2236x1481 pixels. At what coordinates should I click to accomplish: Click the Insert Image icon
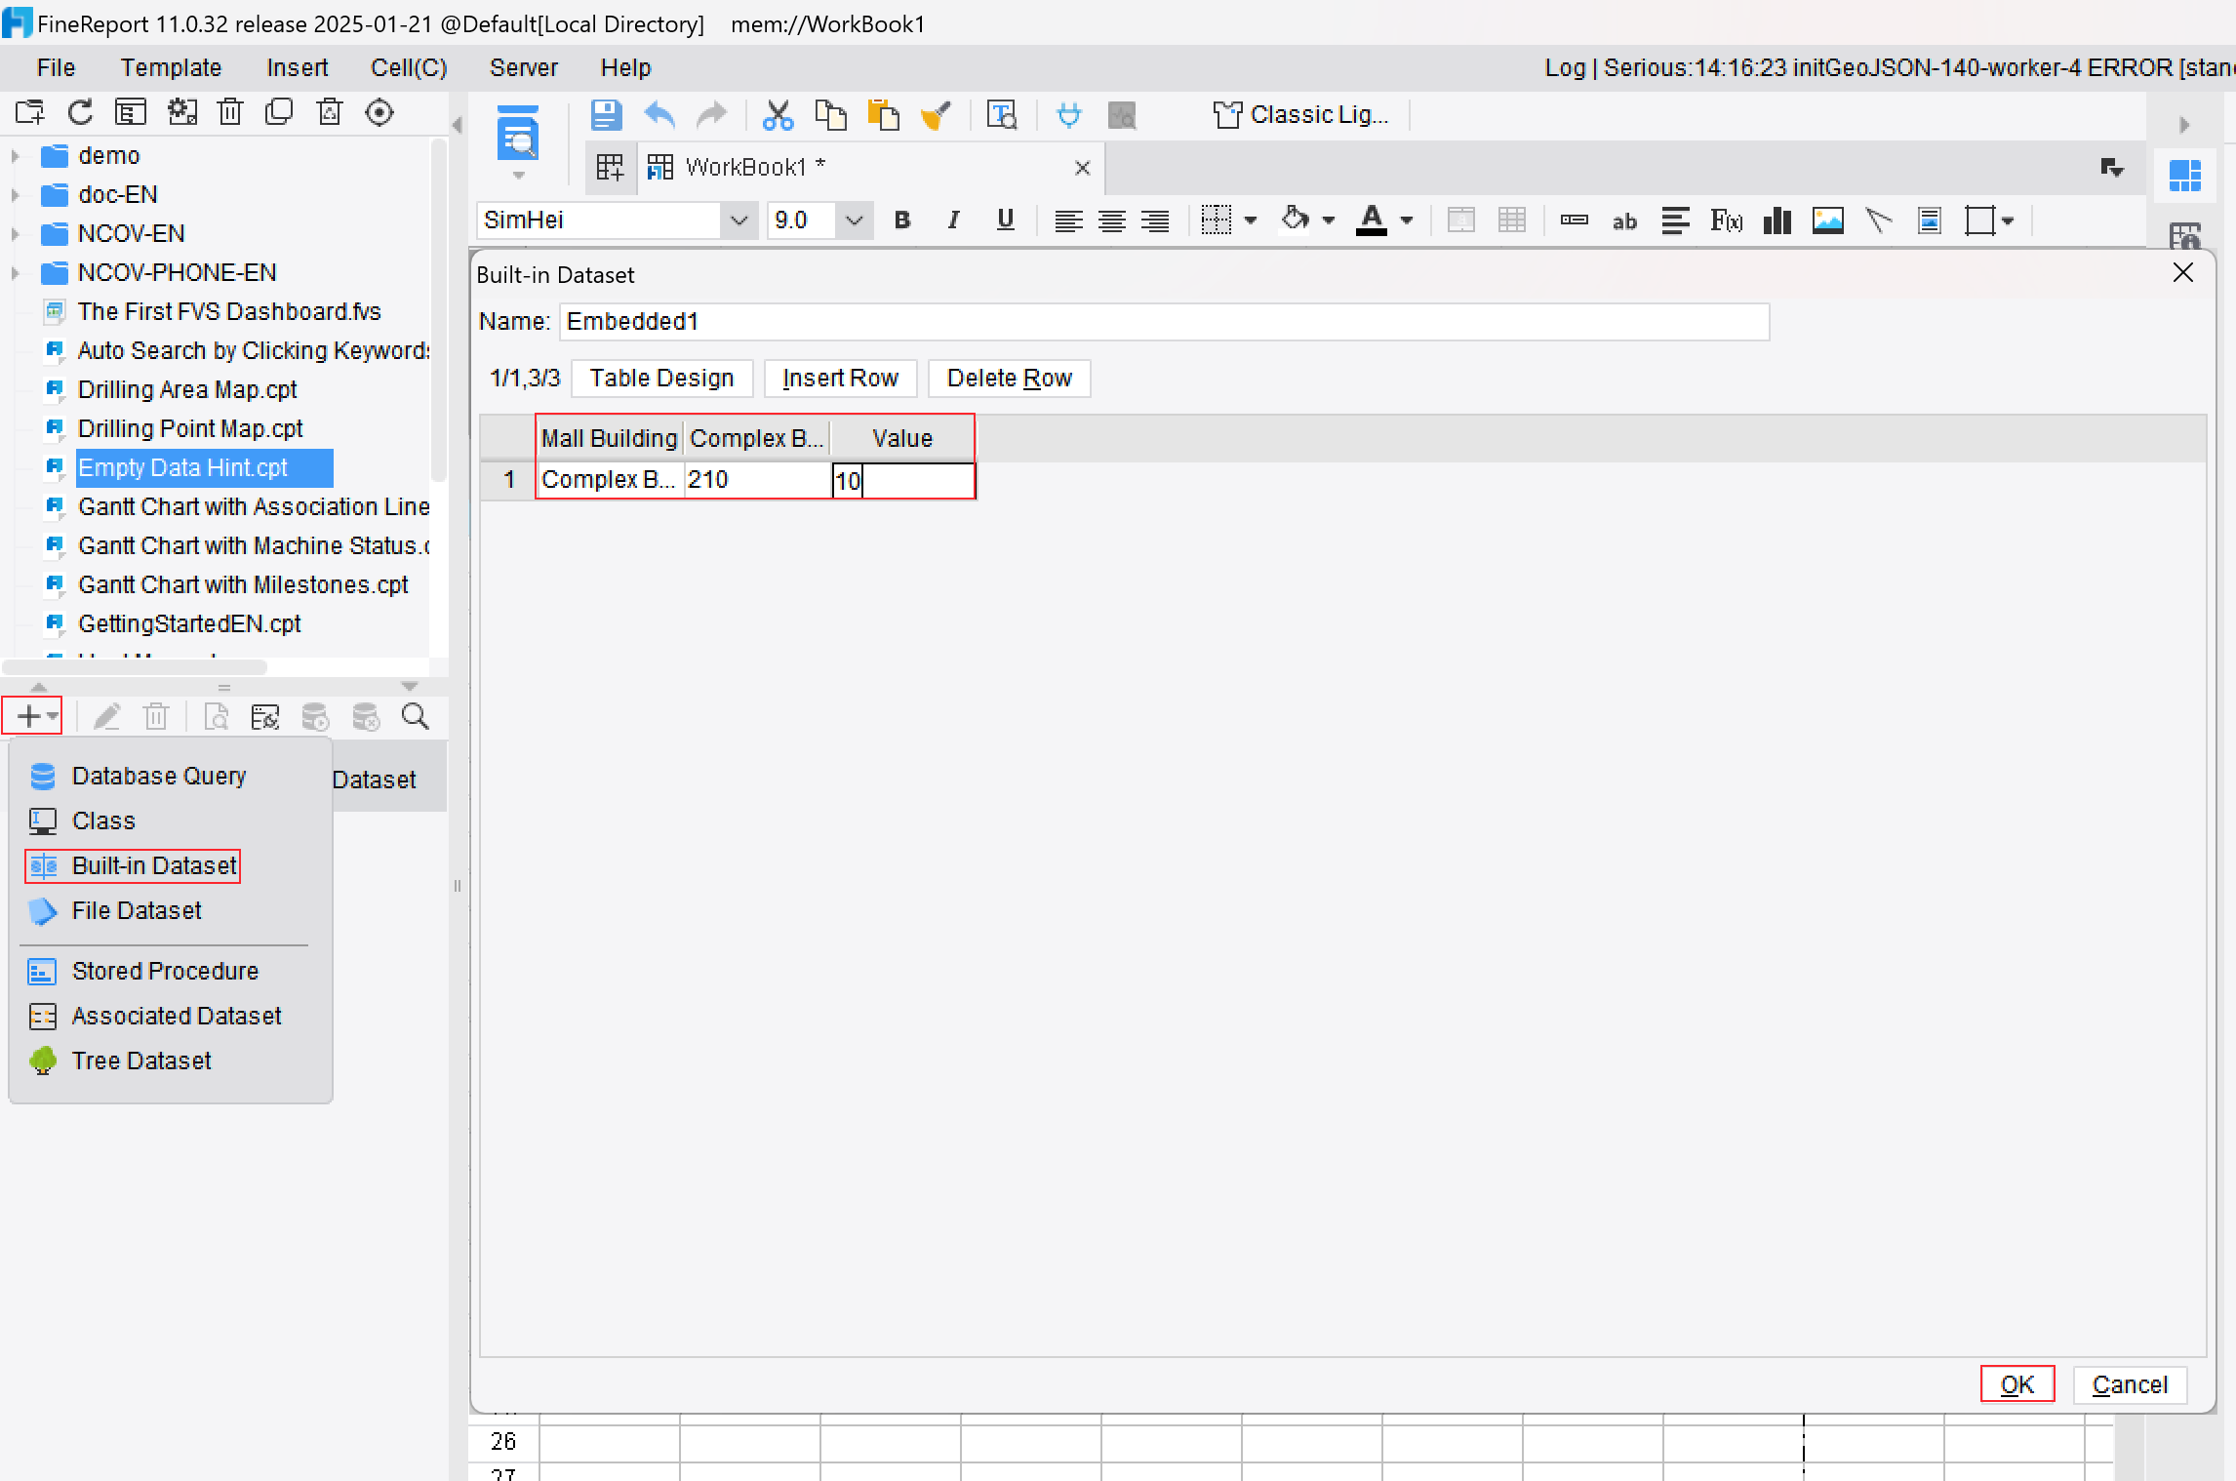point(1828,220)
